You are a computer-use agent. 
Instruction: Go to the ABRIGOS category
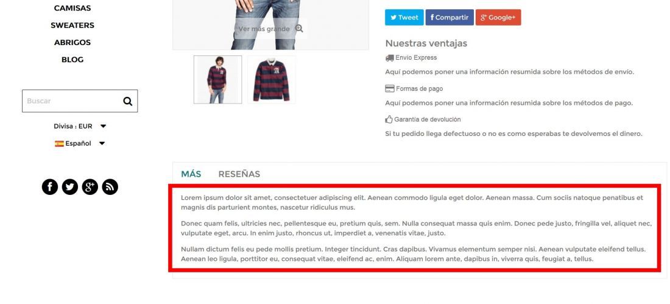[72, 42]
